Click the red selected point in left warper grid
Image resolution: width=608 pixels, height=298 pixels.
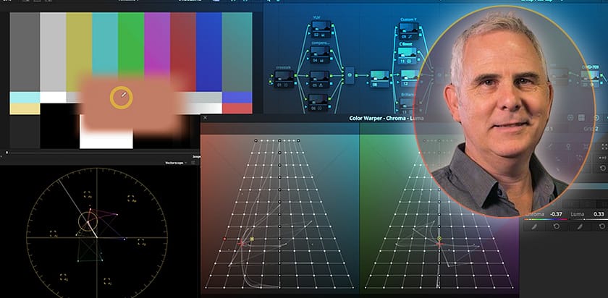pyautogui.click(x=224, y=239)
